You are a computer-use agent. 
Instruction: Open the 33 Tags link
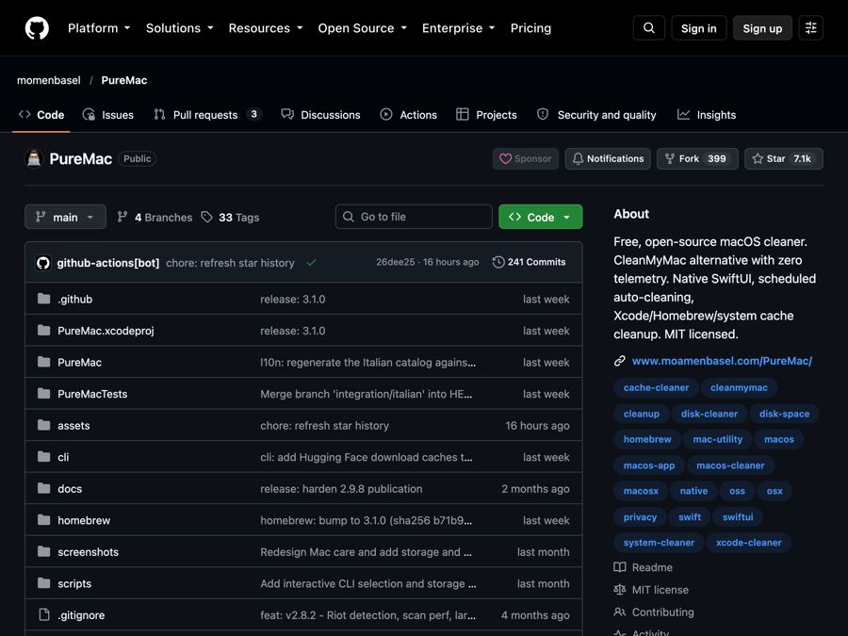[x=230, y=217]
